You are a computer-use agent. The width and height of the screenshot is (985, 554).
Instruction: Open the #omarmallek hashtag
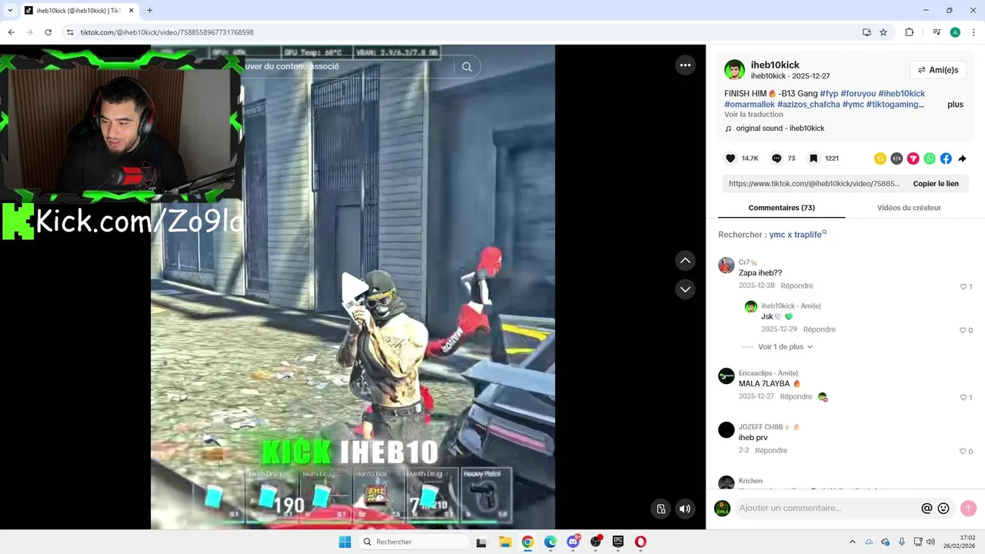pyautogui.click(x=749, y=105)
